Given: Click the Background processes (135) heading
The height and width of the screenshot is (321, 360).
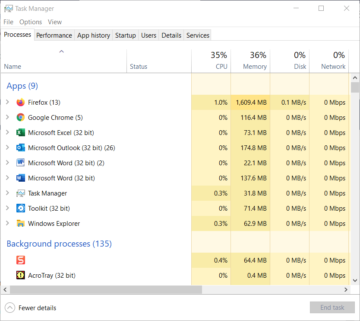Looking at the screenshot, I should [59, 244].
